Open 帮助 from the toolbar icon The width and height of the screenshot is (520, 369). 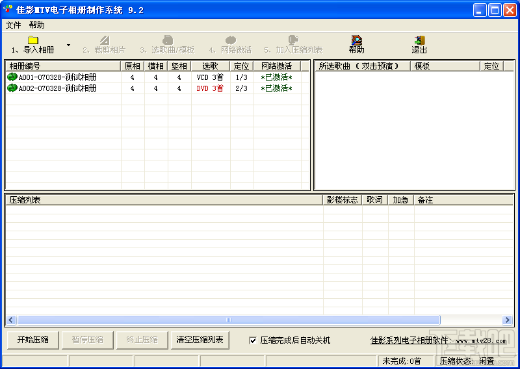click(356, 40)
